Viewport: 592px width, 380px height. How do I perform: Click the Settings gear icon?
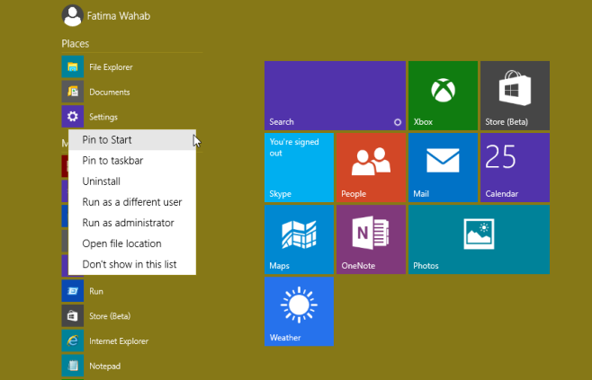click(73, 117)
